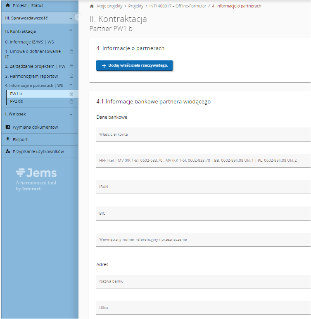
Task: Go to the Projekty breadcrumb
Action: 136,6
